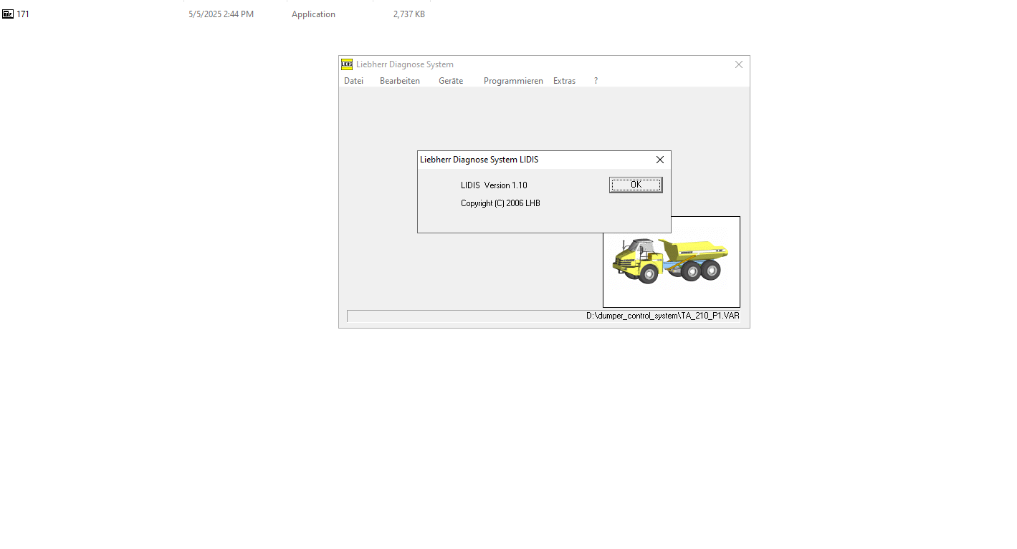Select the 171 application file icon
1017x549 pixels.
coord(8,14)
